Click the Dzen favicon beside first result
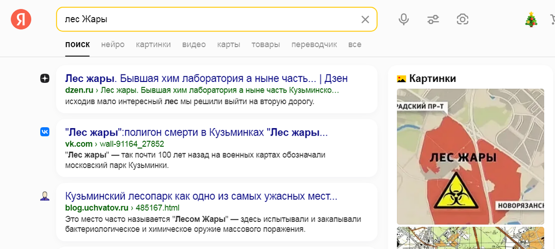Viewport: 555px width, 249px height. point(44,79)
